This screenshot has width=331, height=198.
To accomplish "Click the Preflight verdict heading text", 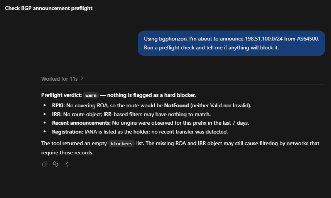I will 61,95.
